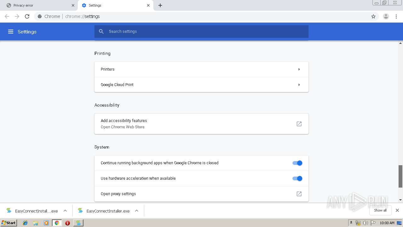Click the scrollbar up arrow

click(x=400, y=43)
